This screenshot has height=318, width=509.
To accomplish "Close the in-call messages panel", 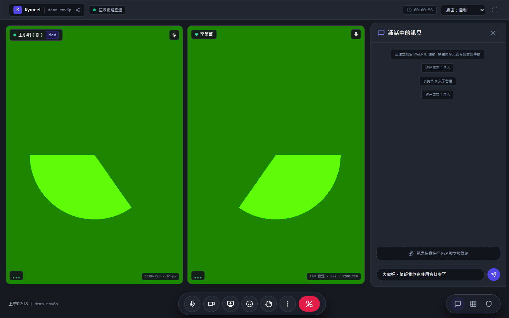I will (493, 33).
